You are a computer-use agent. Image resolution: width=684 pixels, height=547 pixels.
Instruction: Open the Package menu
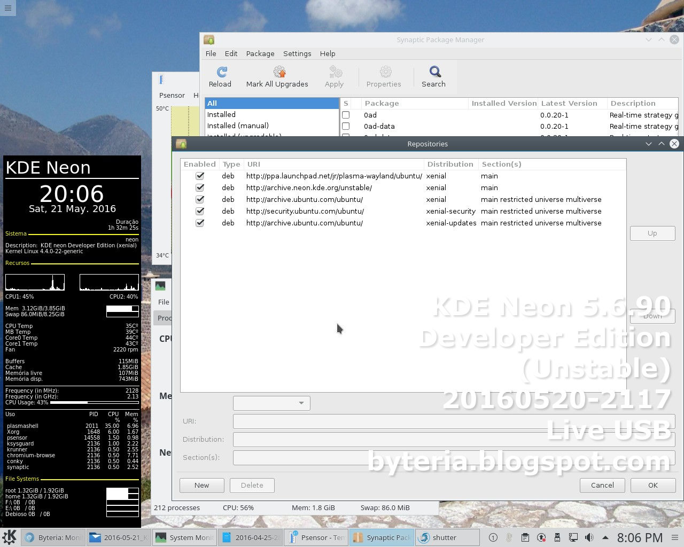click(x=260, y=53)
